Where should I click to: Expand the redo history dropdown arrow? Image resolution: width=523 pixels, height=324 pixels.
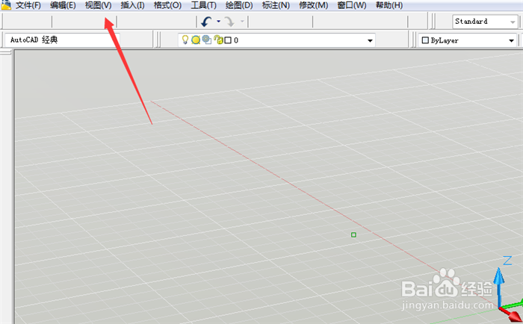pyautogui.click(x=242, y=22)
